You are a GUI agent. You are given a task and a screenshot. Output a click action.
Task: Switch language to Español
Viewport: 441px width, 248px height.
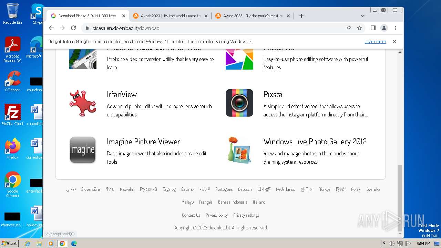pos(188,189)
